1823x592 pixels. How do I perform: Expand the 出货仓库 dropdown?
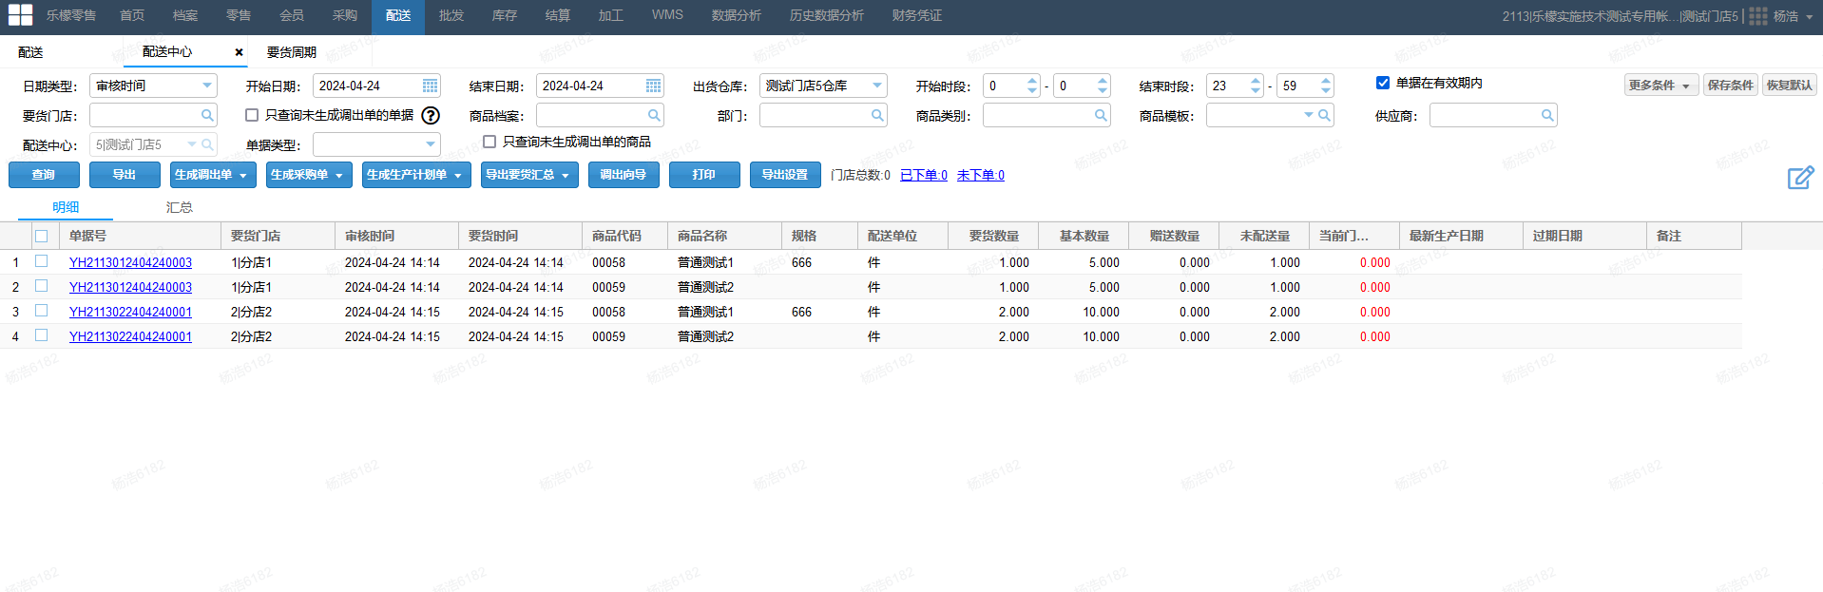pos(877,86)
